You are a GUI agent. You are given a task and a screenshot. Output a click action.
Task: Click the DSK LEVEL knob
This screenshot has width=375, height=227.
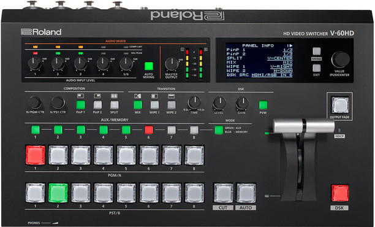(219, 104)
